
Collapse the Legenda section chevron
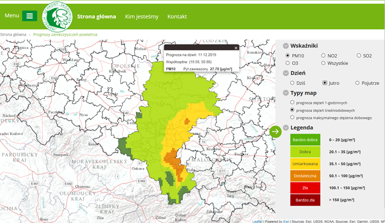[286, 127]
